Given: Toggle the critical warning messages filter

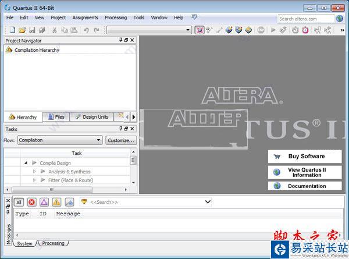Looking at the screenshot, I should (x=44, y=202).
